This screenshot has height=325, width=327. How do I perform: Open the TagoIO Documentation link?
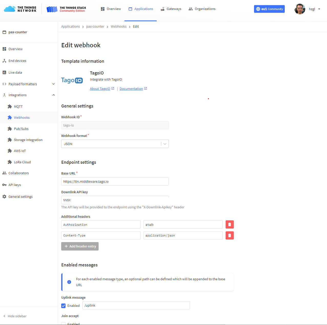(x=131, y=89)
